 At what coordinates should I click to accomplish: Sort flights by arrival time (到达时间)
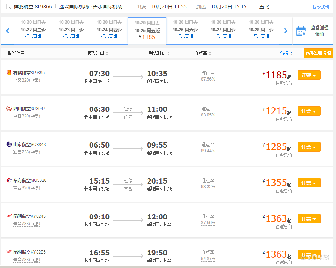(x=159, y=53)
